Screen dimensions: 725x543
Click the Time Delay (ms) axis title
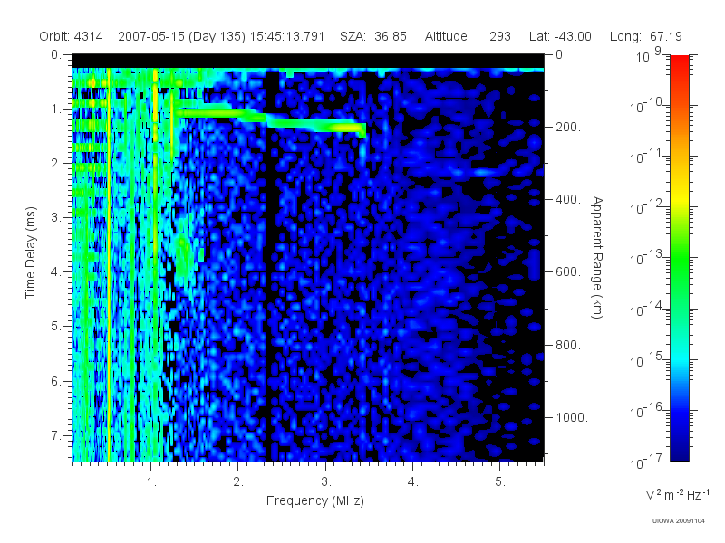[30, 252]
